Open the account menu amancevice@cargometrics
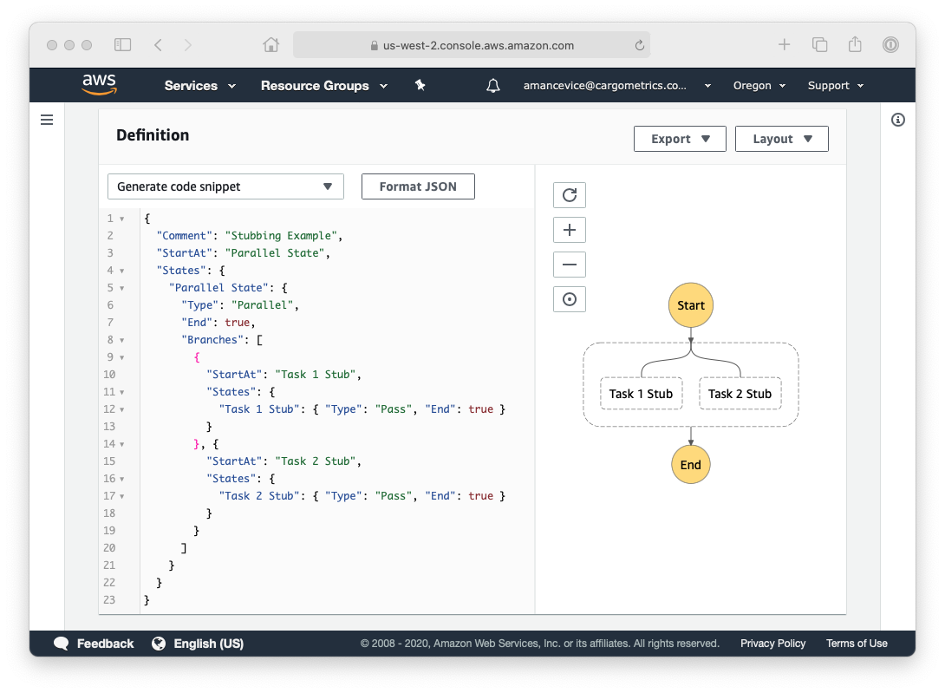This screenshot has width=945, height=693. click(x=617, y=86)
